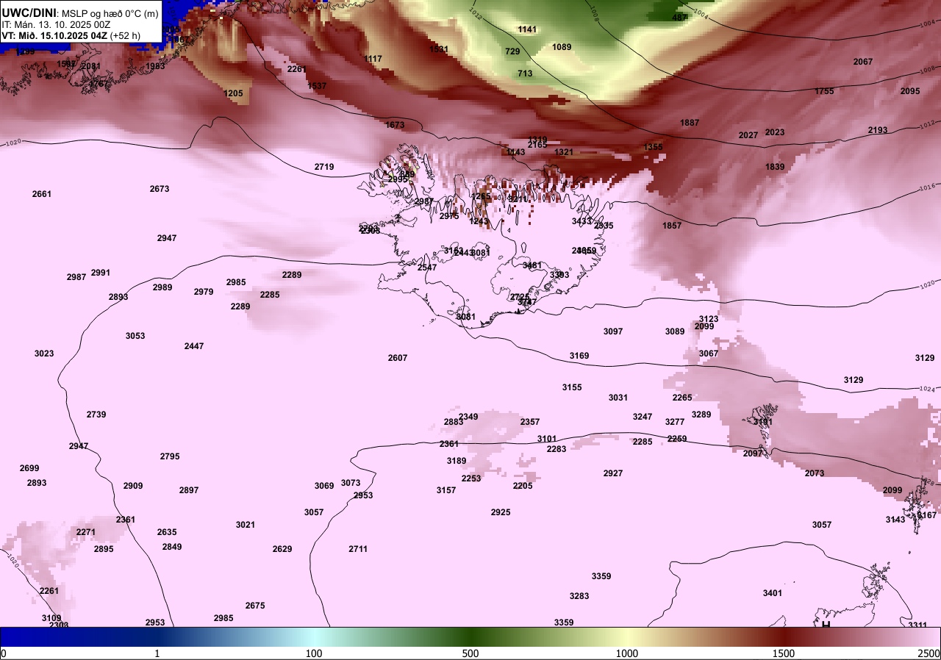Click the colour scale label 1500
This screenshot has height=660, width=941.
click(x=784, y=653)
